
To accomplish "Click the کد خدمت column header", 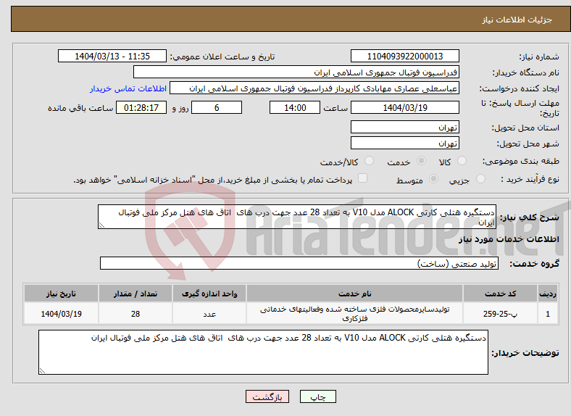I will [501, 294].
